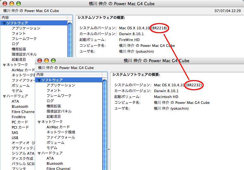Select モデム in back window sidebar
The height and width of the screenshot is (170, 244).
tap(17, 91)
